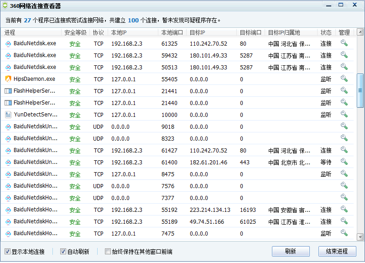The image size is (365, 263).
Task: Click FlashHelperServ icon on port 21441 row
Action: [8, 91]
